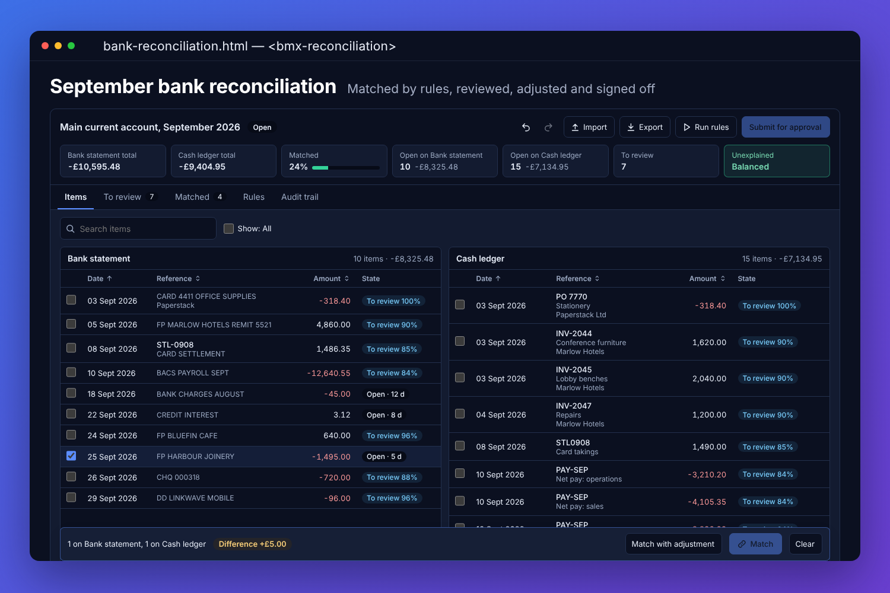Image resolution: width=890 pixels, height=593 pixels.
Task: Tick the PAY-SEP Net pay: operations checkbox
Action: [460, 474]
